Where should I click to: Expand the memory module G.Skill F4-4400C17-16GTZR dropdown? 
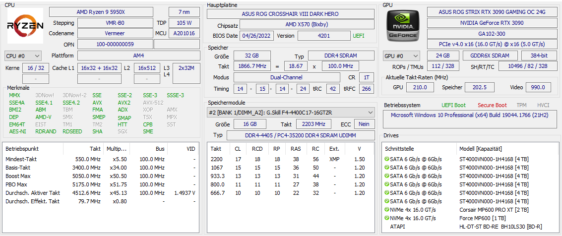coord(291,113)
